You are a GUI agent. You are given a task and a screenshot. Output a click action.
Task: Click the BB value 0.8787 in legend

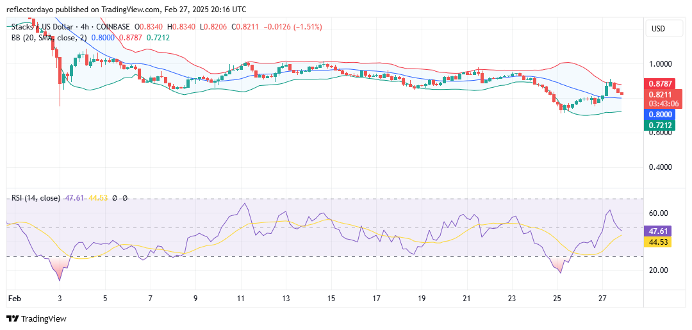tap(130, 38)
